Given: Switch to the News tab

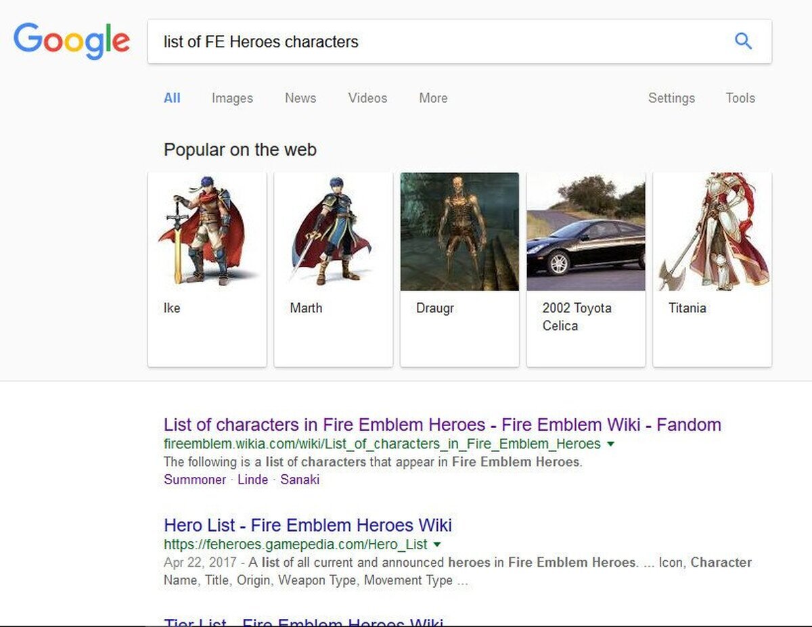Looking at the screenshot, I should click(300, 98).
